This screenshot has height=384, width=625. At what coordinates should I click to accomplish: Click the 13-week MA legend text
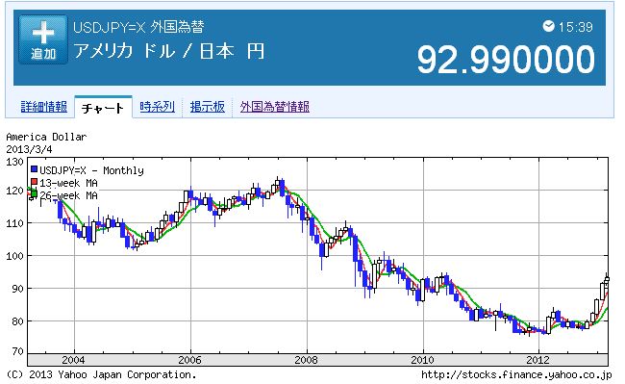(68, 183)
